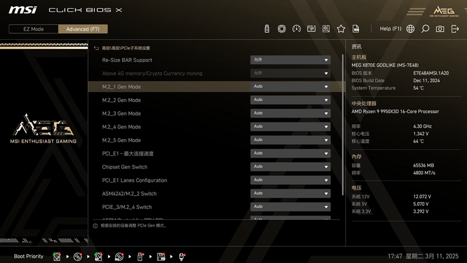Image resolution: width=467 pixels, height=263 pixels.
Task: Click the Help (F1) button
Action: [x=391, y=29]
